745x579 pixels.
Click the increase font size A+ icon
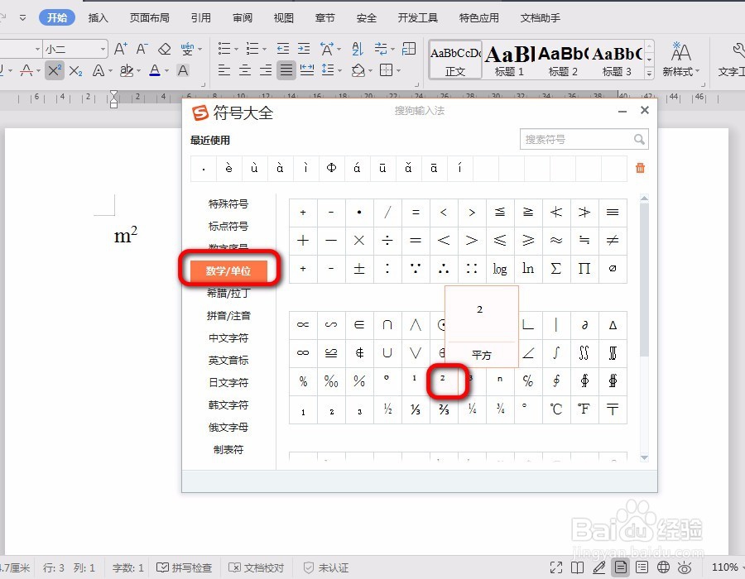(120, 49)
